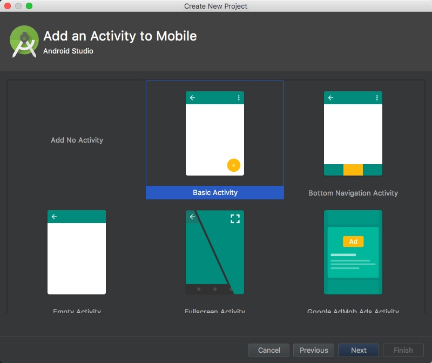Pick the Bottom Navigation Activity thumbnail
This screenshot has width=432, height=363.
353,133
